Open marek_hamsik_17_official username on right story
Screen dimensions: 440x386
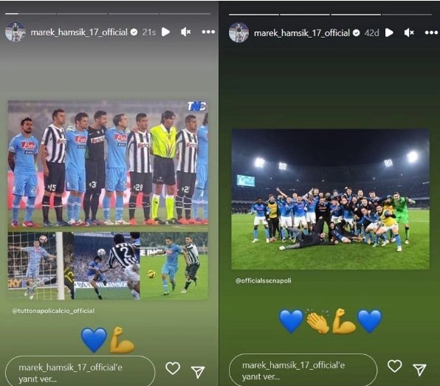pyautogui.click(x=302, y=33)
